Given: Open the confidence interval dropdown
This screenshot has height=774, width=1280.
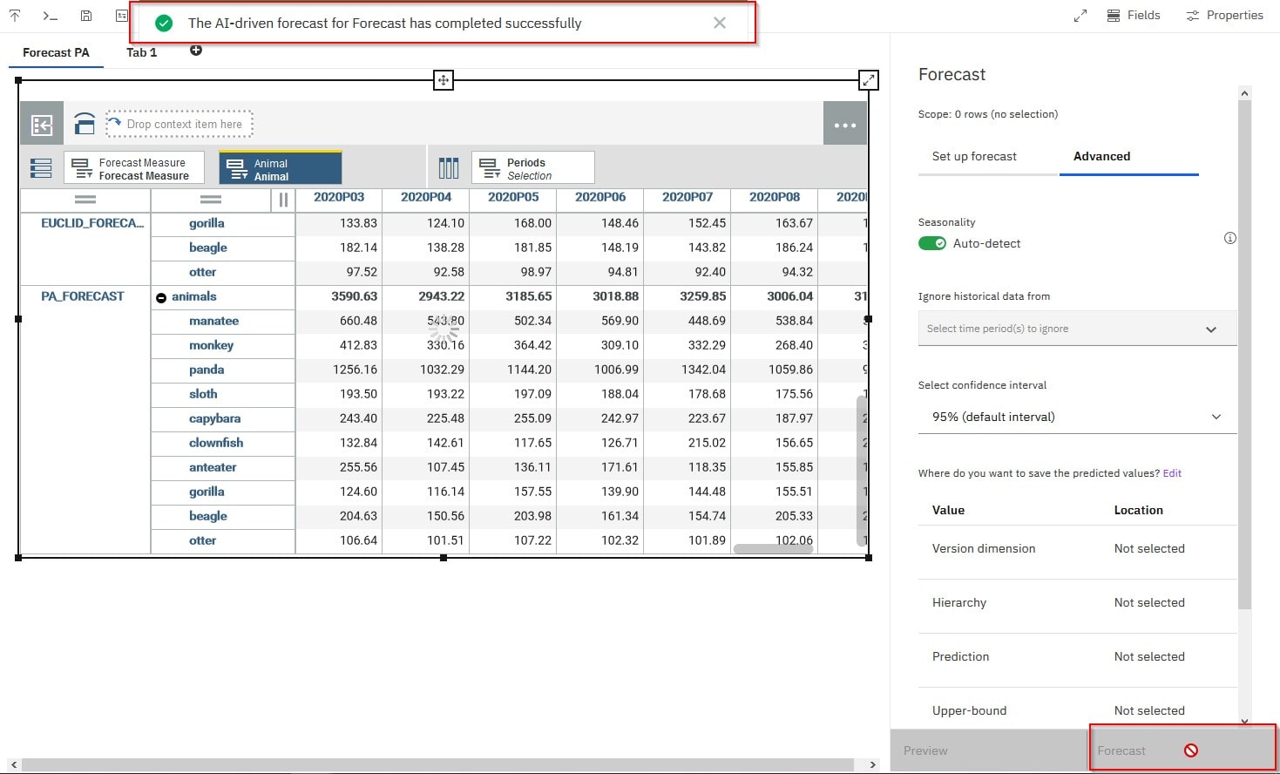Looking at the screenshot, I should [1077, 417].
